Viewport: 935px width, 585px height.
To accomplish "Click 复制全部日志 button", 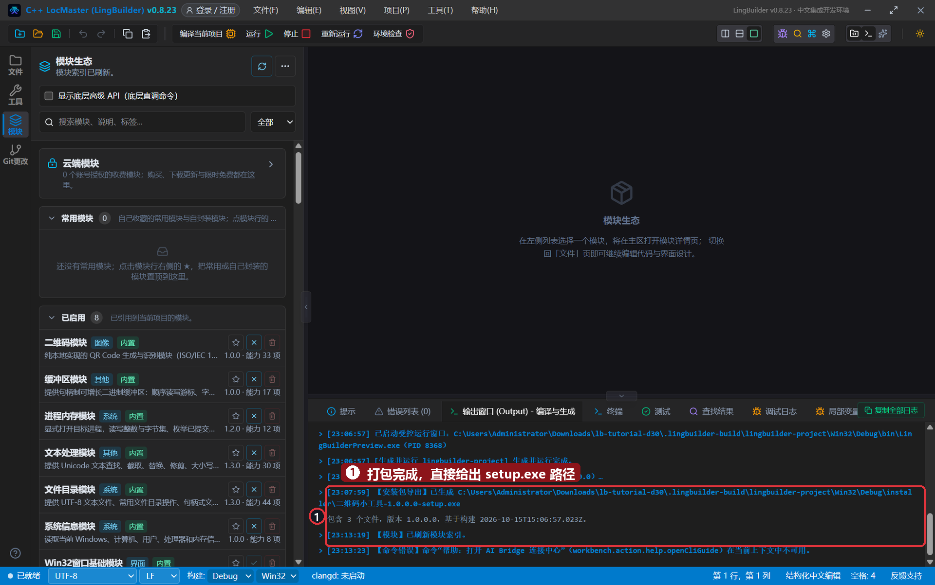I will pyautogui.click(x=891, y=410).
